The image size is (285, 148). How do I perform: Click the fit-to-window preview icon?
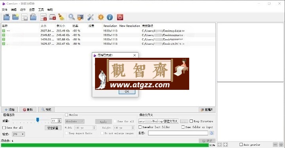point(220,145)
